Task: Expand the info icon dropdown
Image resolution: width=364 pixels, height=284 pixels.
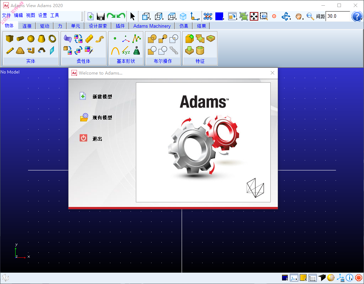Action: click(349, 278)
